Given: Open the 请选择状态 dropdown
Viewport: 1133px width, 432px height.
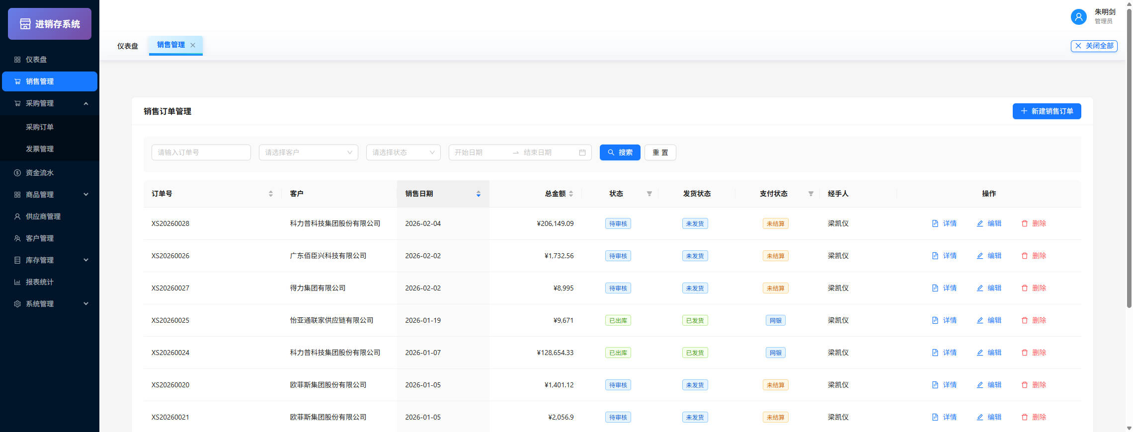Looking at the screenshot, I should click(404, 152).
